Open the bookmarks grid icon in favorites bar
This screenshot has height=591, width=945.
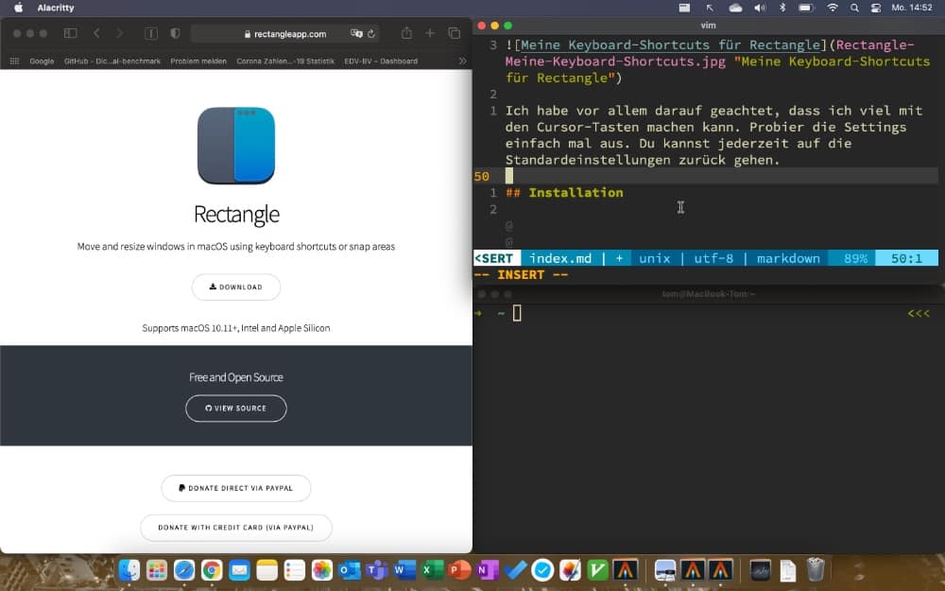(x=14, y=61)
